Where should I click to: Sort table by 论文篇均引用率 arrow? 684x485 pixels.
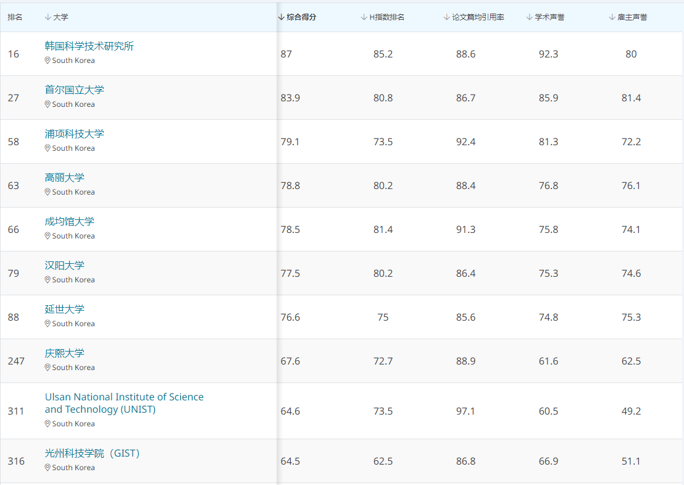tap(447, 17)
